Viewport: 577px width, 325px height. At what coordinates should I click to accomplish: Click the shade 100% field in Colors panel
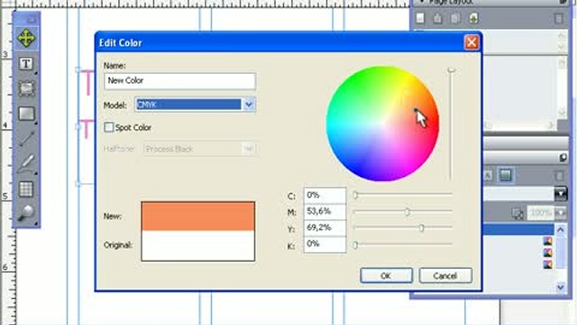[542, 213]
